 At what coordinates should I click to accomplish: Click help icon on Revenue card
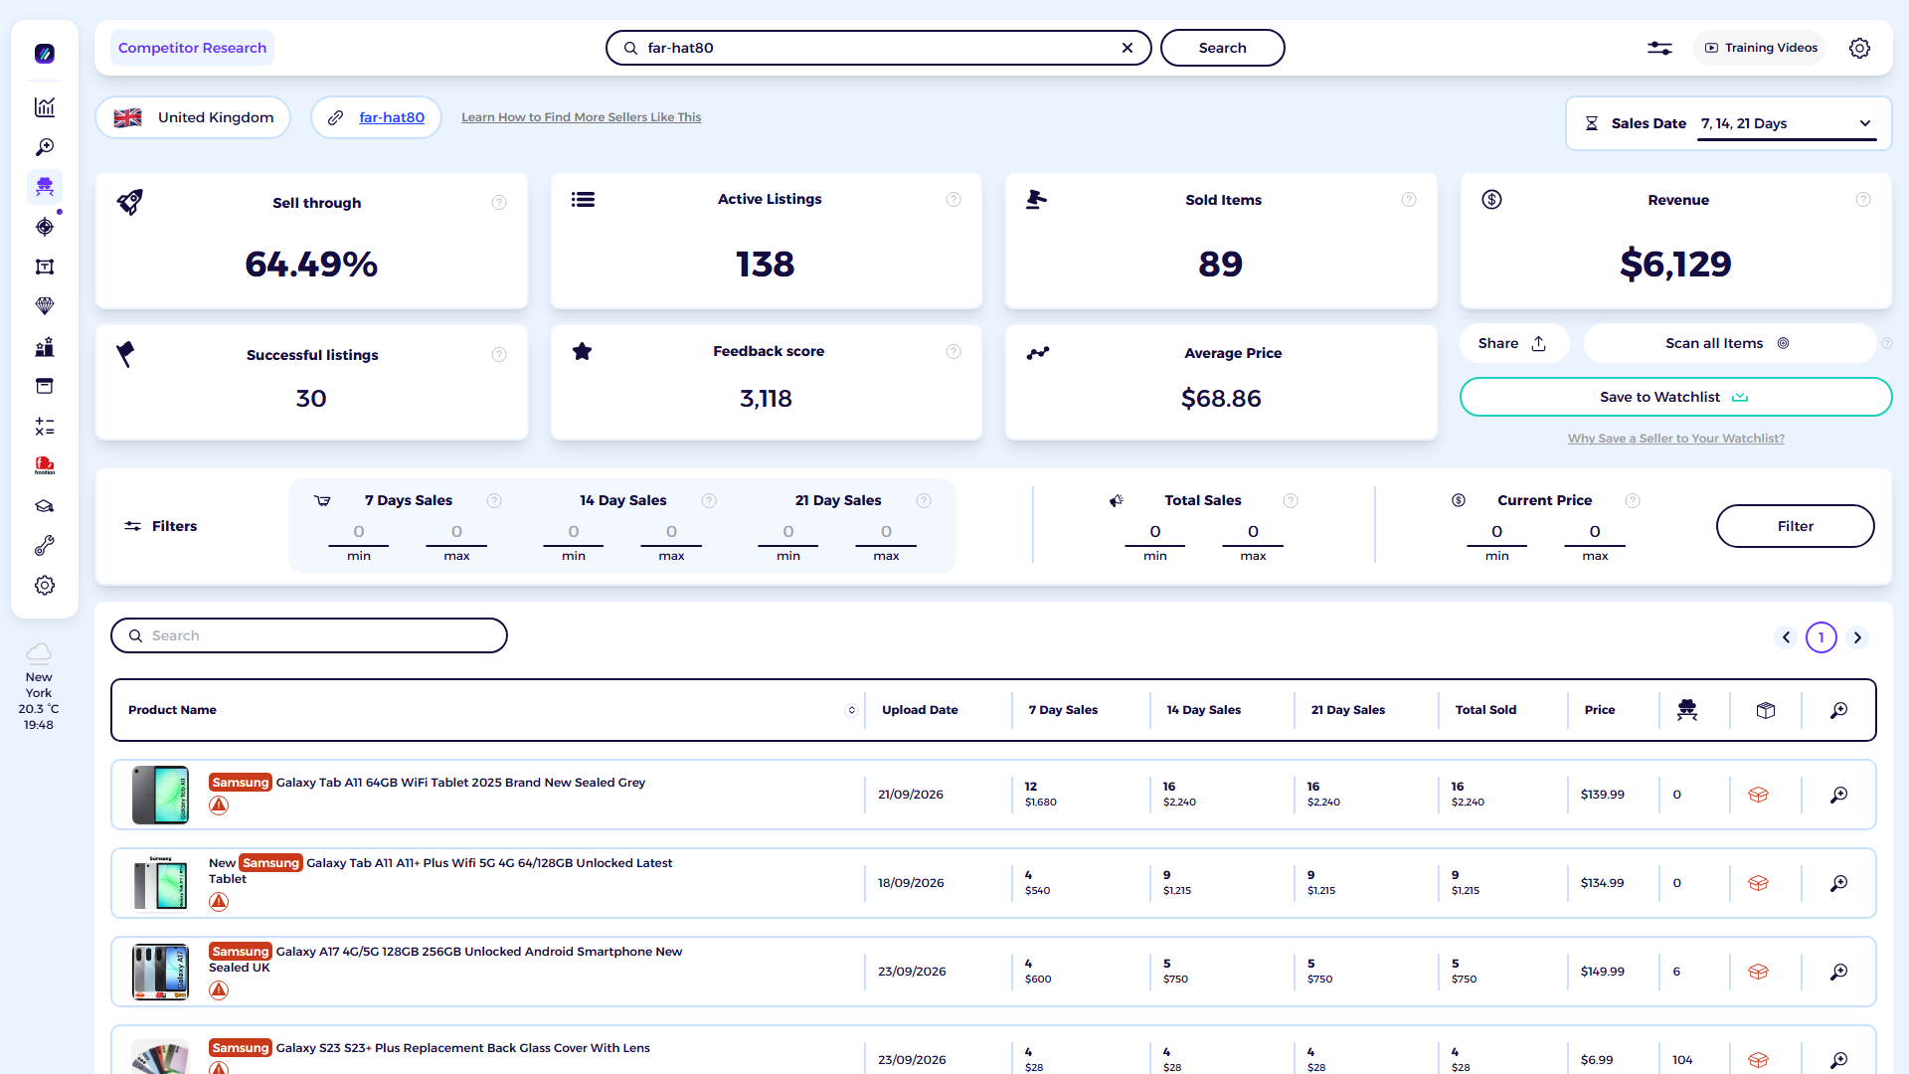pos(1863,200)
